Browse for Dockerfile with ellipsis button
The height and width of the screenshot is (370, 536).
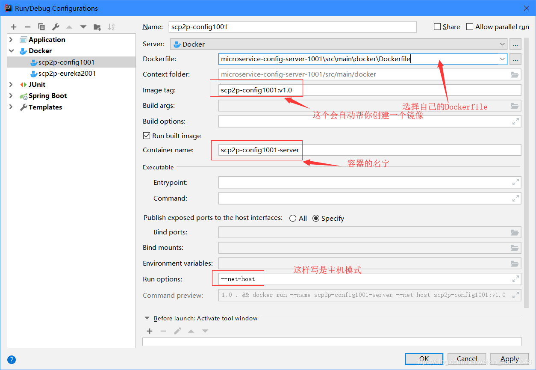pos(515,59)
